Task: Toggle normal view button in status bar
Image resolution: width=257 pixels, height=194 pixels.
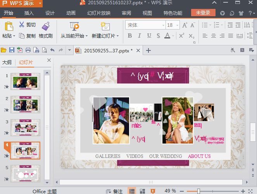Action: coord(132,191)
